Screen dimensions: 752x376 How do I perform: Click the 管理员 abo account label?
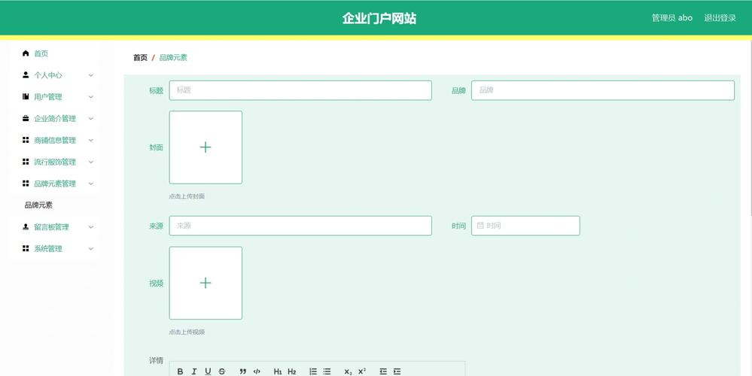[x=672, y=18]
